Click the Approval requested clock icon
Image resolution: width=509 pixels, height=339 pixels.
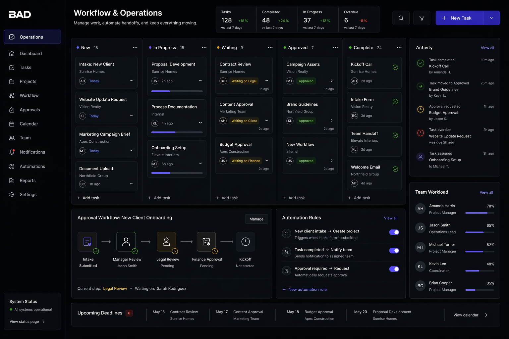click(421, 109)
